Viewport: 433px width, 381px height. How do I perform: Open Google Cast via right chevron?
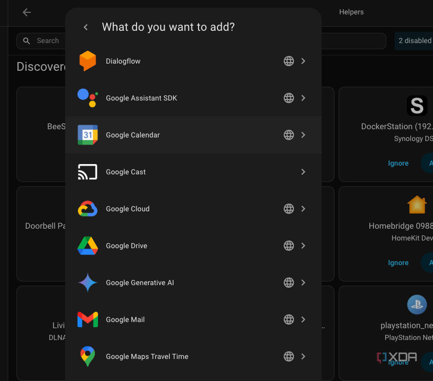tap(303, 172)
